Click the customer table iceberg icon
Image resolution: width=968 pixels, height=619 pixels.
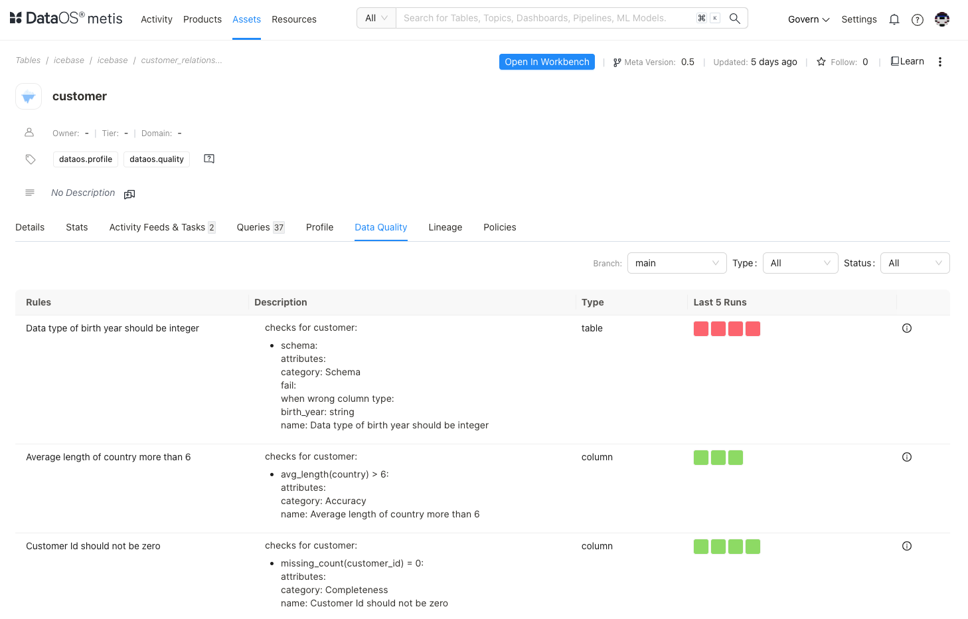pos(29,96)
